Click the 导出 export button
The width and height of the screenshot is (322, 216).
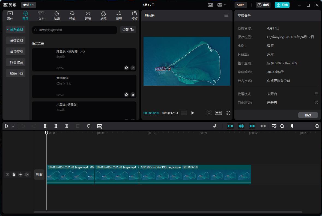(x=282, y=5)
